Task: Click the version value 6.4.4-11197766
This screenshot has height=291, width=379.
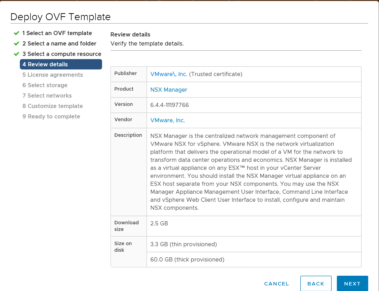Action: coord(170,105)
